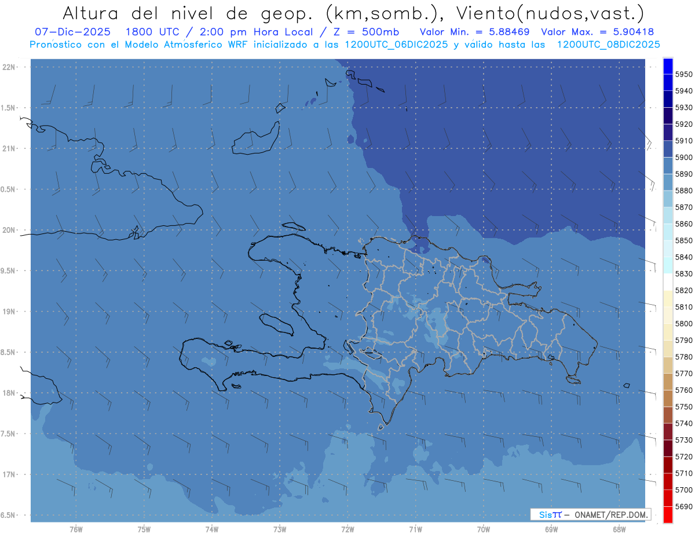Click the '74W' longitude label
The height and width of the screenshot is (537, 695).
coord(212,529)
